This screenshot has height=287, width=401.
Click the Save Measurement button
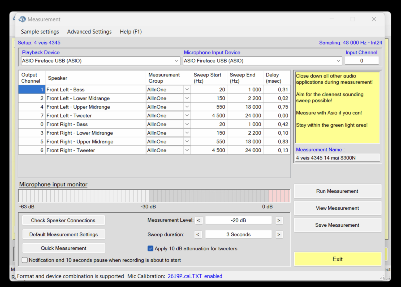coord(337,225)
